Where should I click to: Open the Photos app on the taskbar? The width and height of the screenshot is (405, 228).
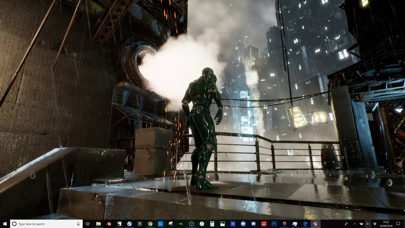pos(222,224)
